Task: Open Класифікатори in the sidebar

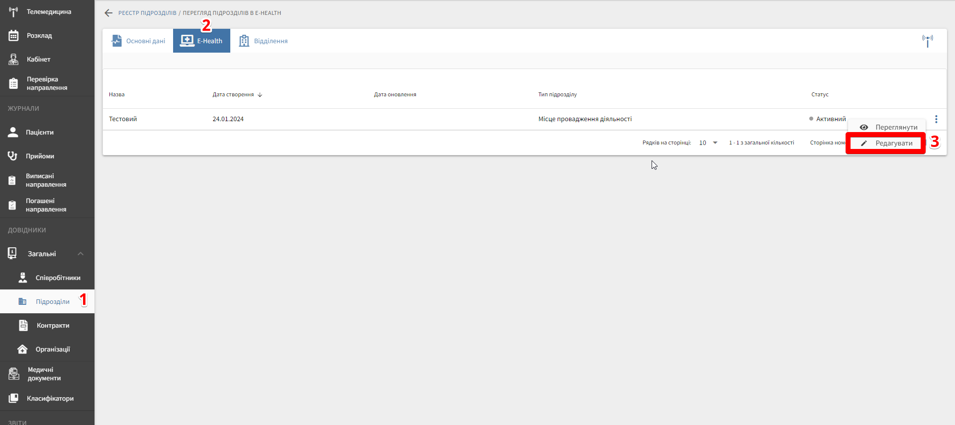Action: click(50, 399)
